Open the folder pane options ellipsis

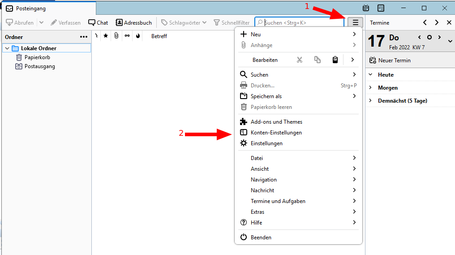(84, 37)
